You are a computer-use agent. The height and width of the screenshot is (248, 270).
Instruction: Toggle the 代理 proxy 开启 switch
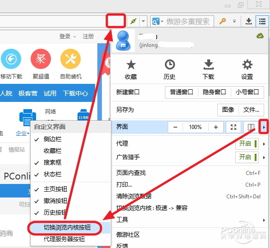click(x=247, y=144)
